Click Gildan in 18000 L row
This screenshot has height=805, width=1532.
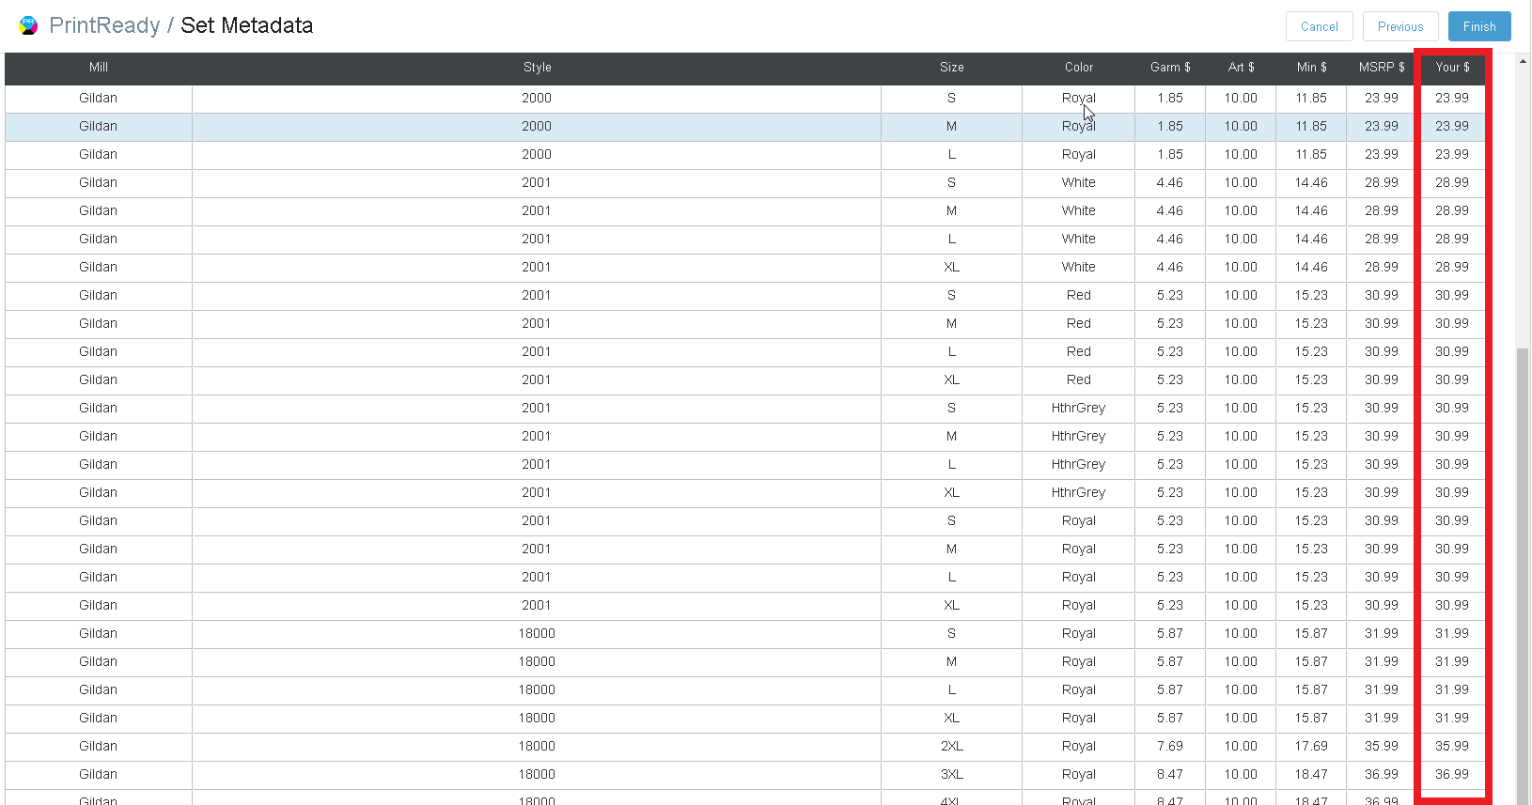[x=99, y=689]
